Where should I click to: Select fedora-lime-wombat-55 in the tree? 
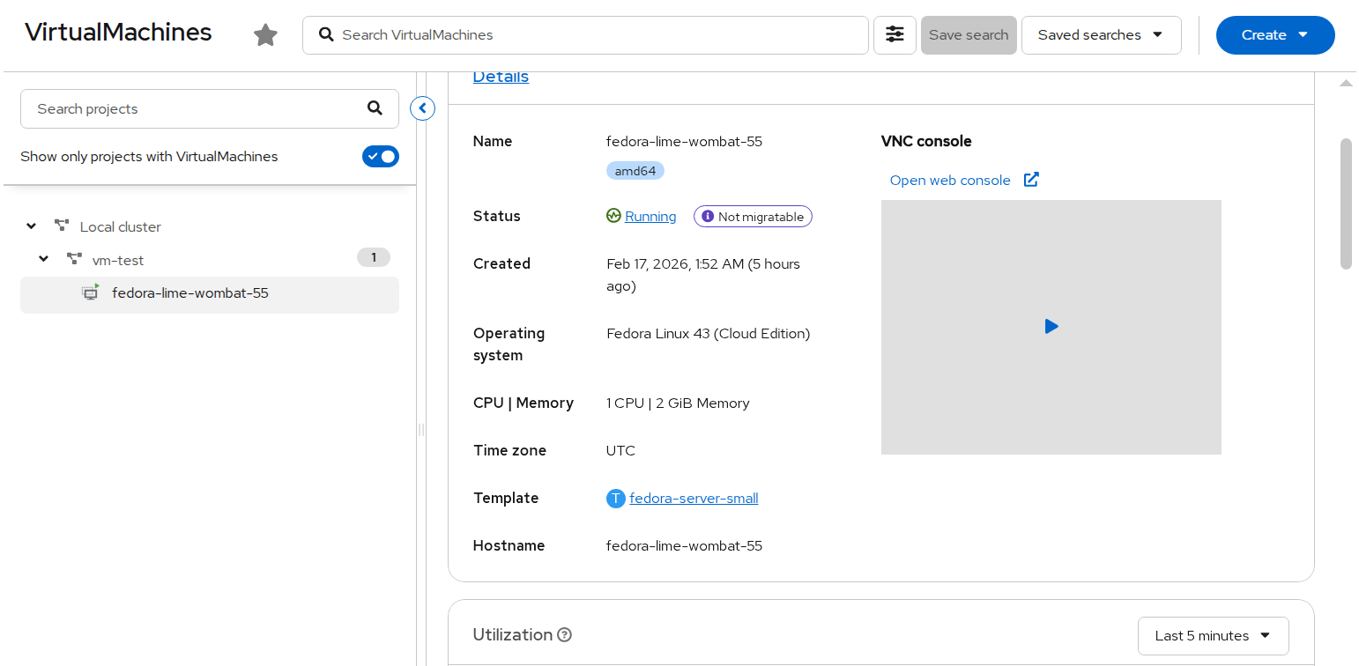pos(190,293)
